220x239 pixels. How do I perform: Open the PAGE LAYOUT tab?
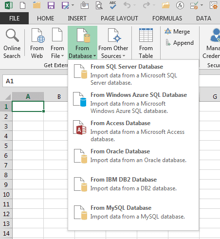(x=119, y=18)
